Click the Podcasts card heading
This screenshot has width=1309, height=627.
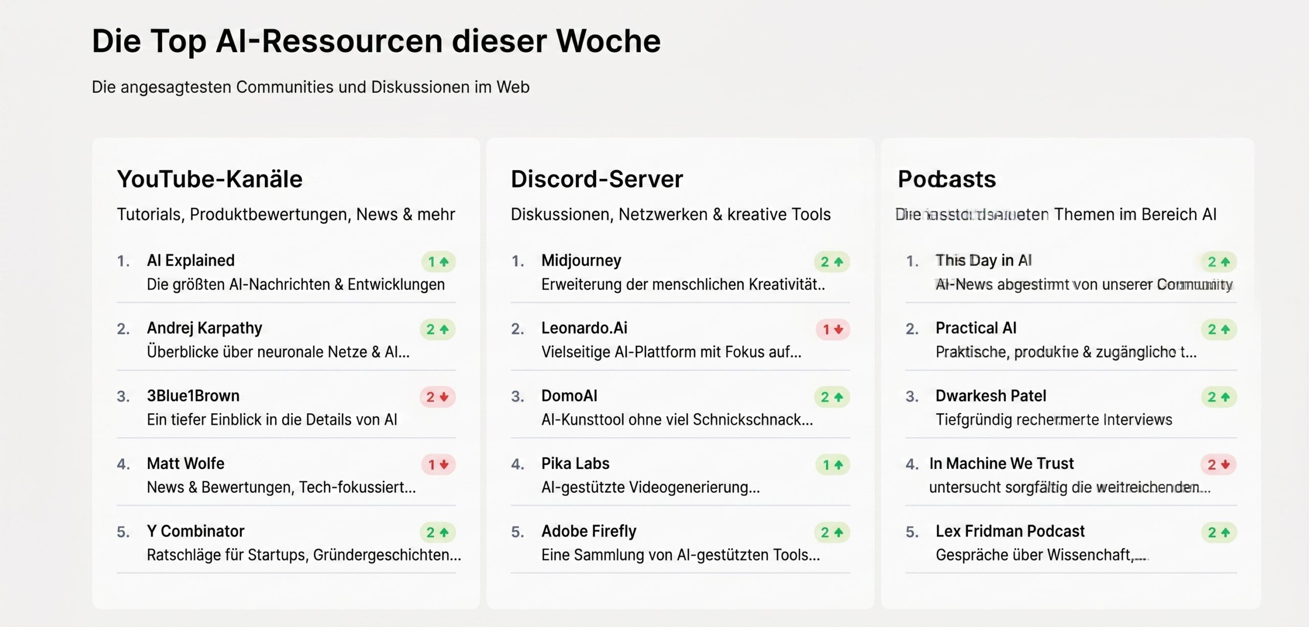pos(947,179)
